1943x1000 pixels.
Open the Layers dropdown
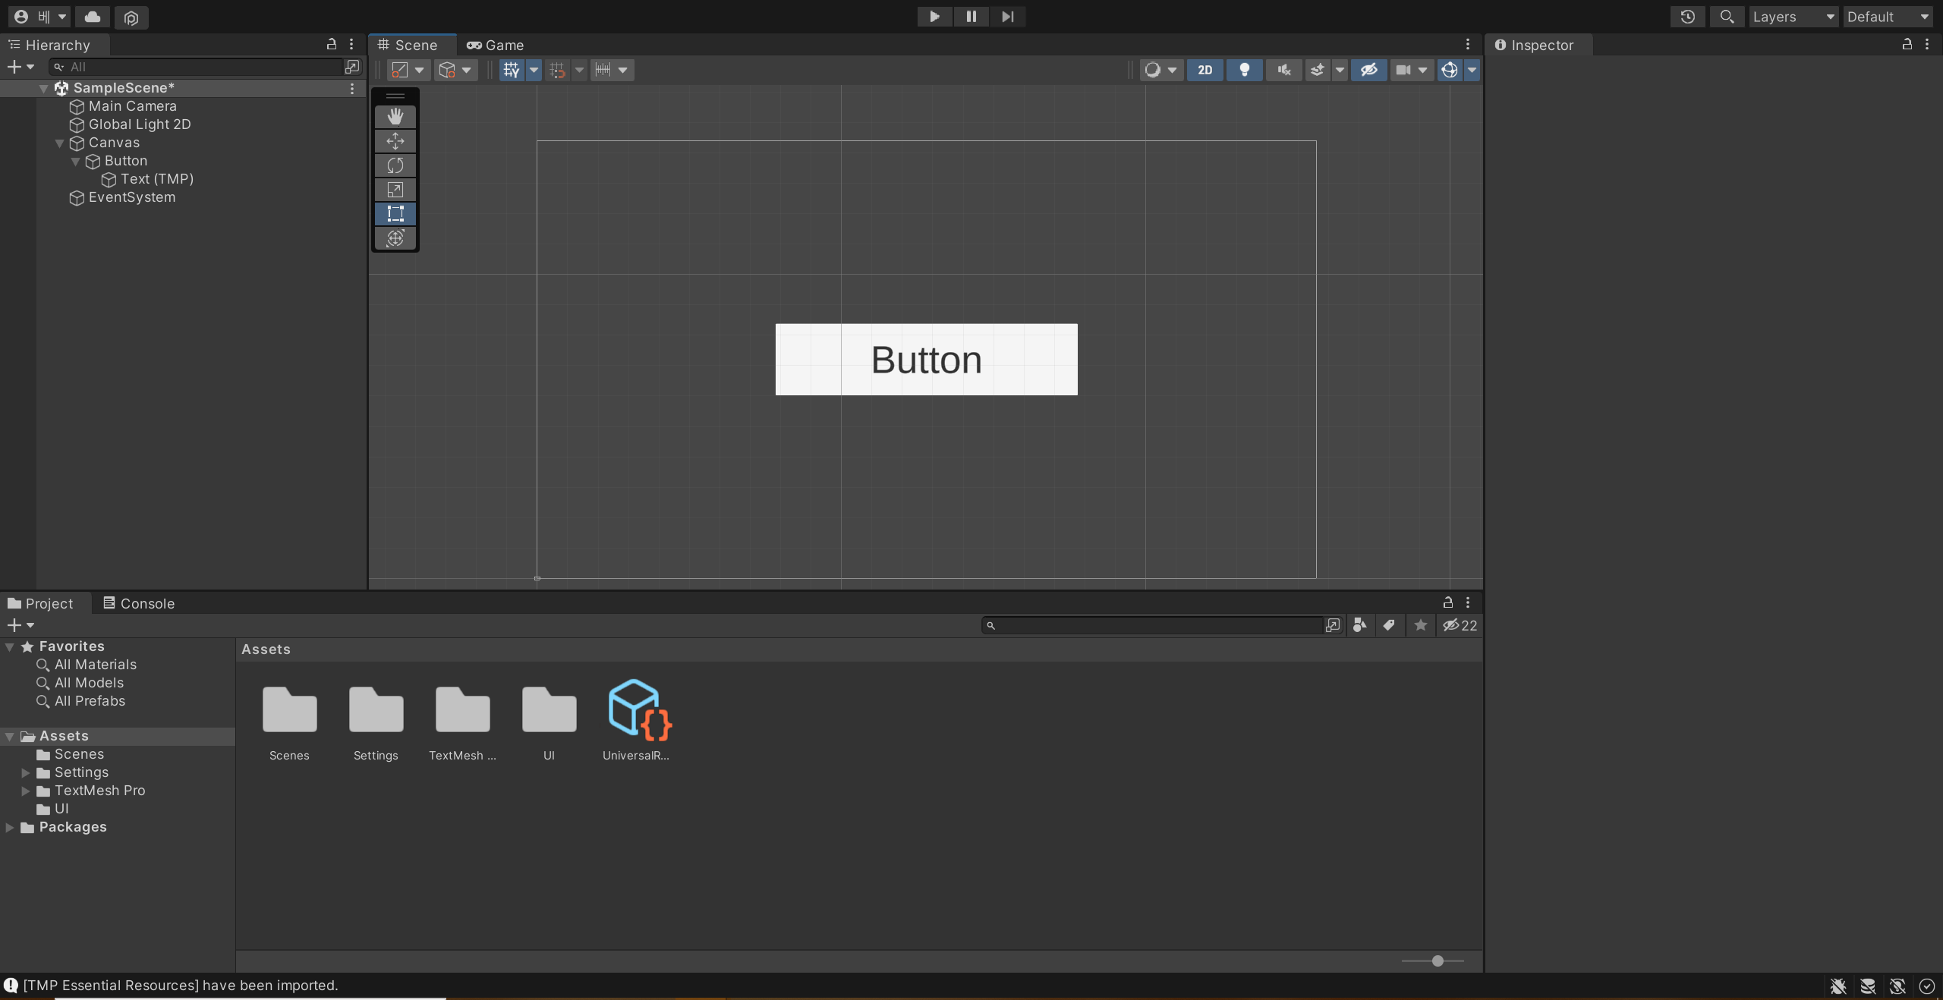1793,17
